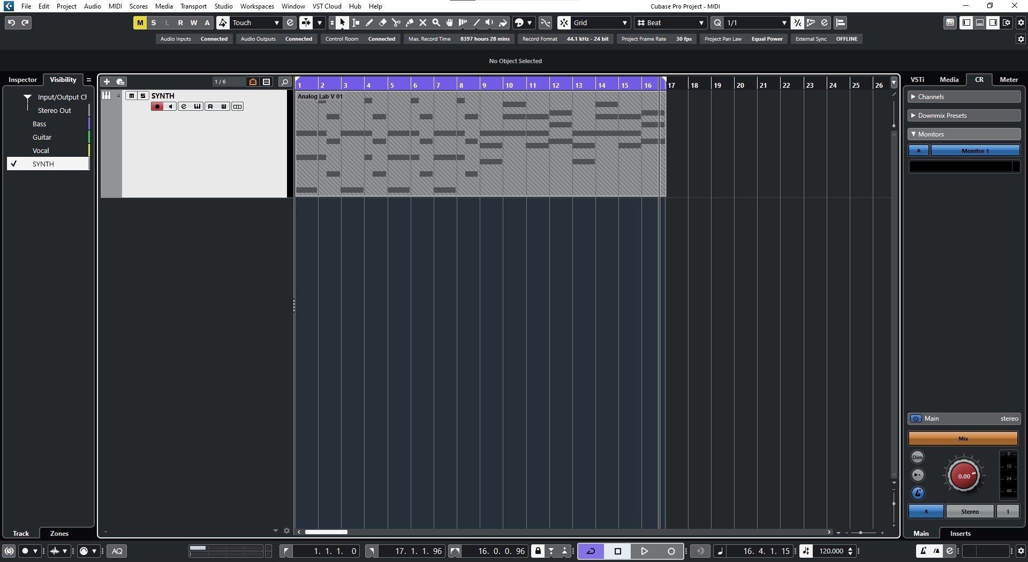Open the Transport menu
The image size is (1028, 562).
click(x=193, y=6)
